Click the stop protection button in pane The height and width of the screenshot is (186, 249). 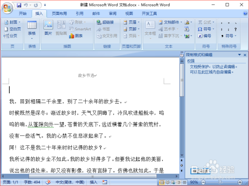200,171
